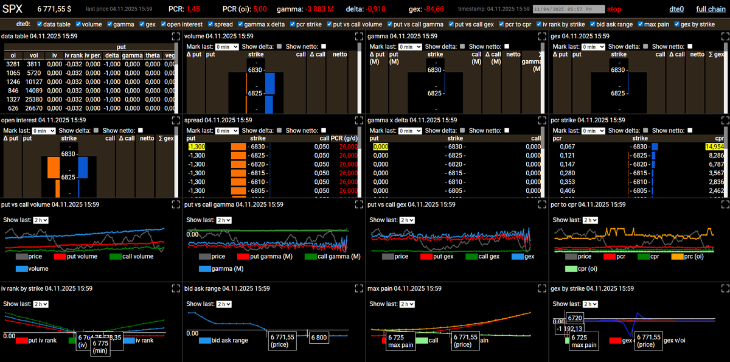730x362 pixels.
Task: Enable Show netto in spread panel
Action: tap(324, 131)
